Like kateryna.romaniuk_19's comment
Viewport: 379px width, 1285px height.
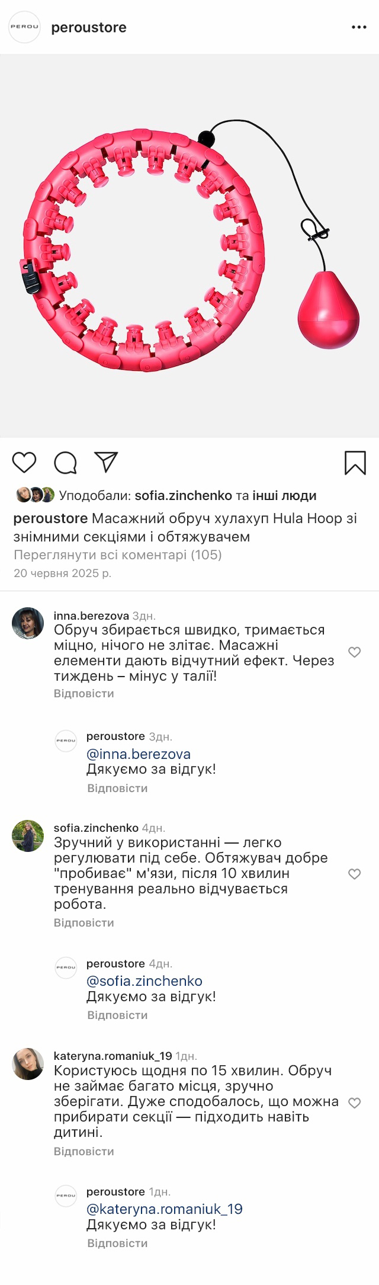point(354,1103)
